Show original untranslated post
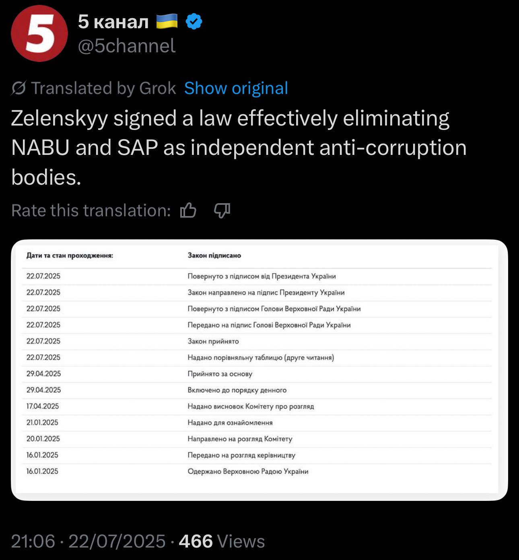This screenshot has height=560, width=519. point(236,88)
